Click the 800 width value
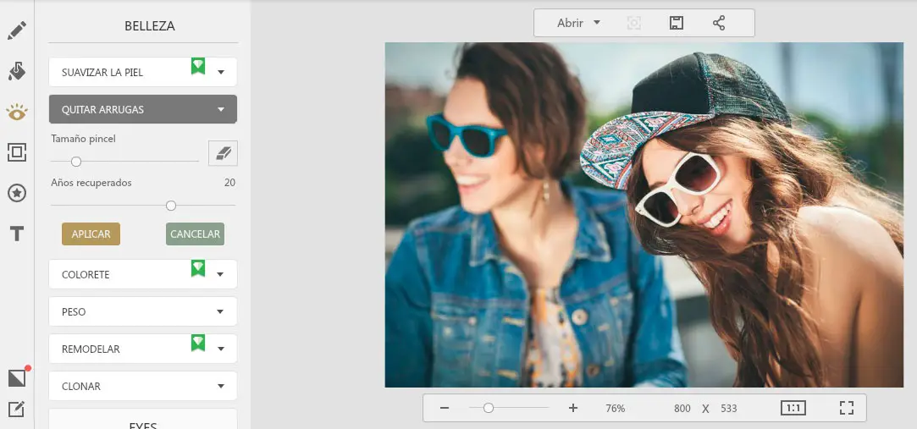This screenshot has height=429, width=917. click(682, 409)
